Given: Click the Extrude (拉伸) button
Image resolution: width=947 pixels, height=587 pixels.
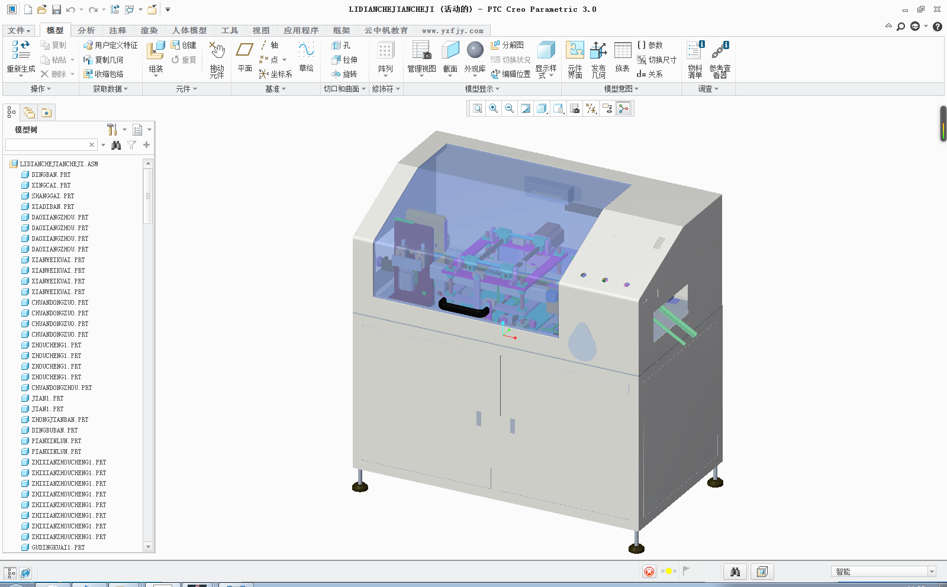Looking at the screenshot, I should (344, 60).
